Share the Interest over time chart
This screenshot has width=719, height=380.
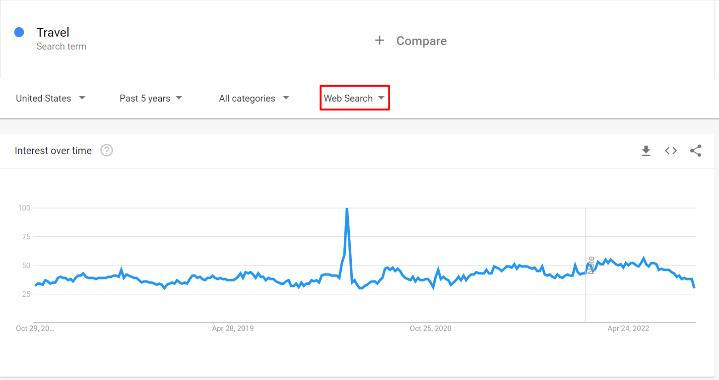[x=696, y=151]
